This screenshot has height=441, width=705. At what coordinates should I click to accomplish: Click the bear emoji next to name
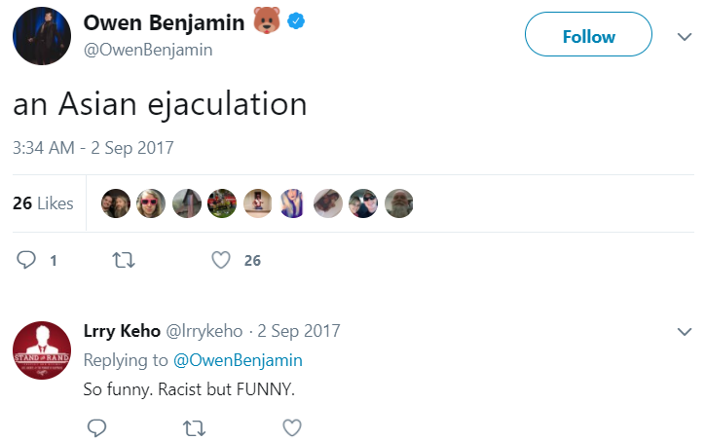tap(267, 19)
